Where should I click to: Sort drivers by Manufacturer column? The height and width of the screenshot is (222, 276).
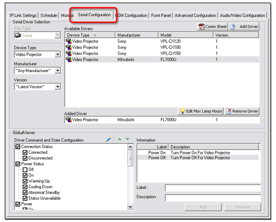tap(137, 35)
